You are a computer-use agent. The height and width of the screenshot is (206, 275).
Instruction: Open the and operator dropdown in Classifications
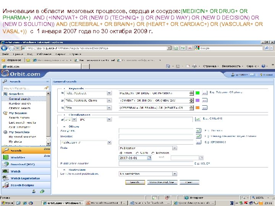coord(74,119)
